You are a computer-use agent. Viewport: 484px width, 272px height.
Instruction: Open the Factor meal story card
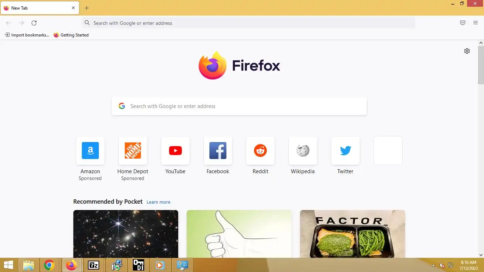point(353,234)
